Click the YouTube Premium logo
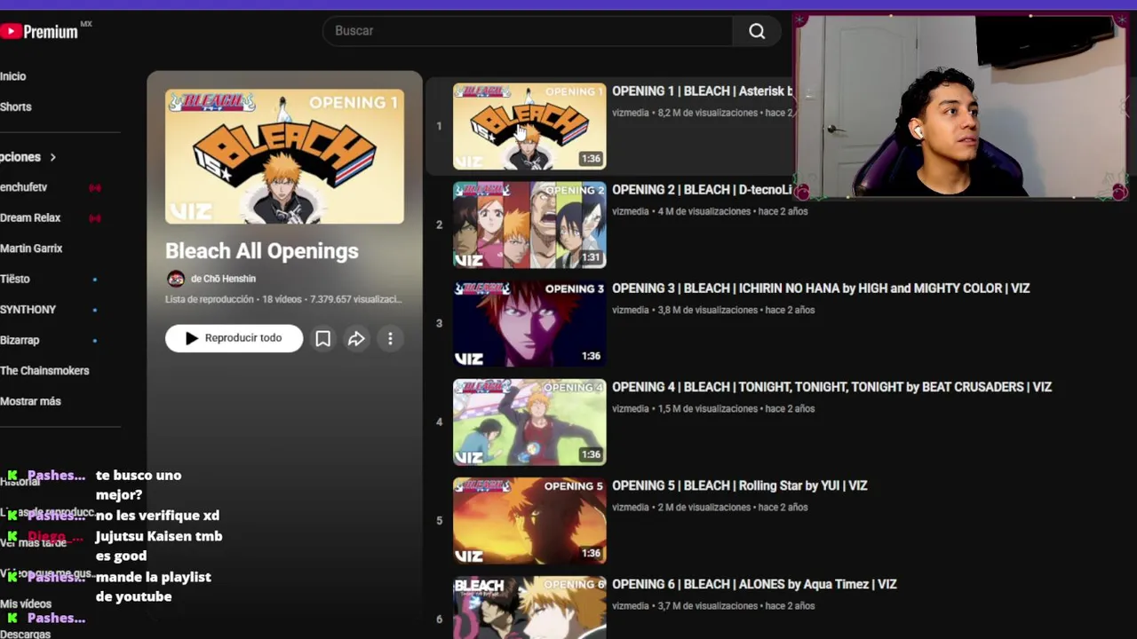1137x639 pixels. 40,31
